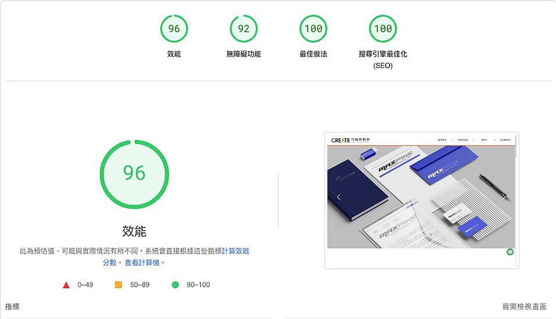Image resolution: width=556 pixels, height=319 pixels.
Task: Click the large 96 performance gauge
Action: (x=134, y=174)
